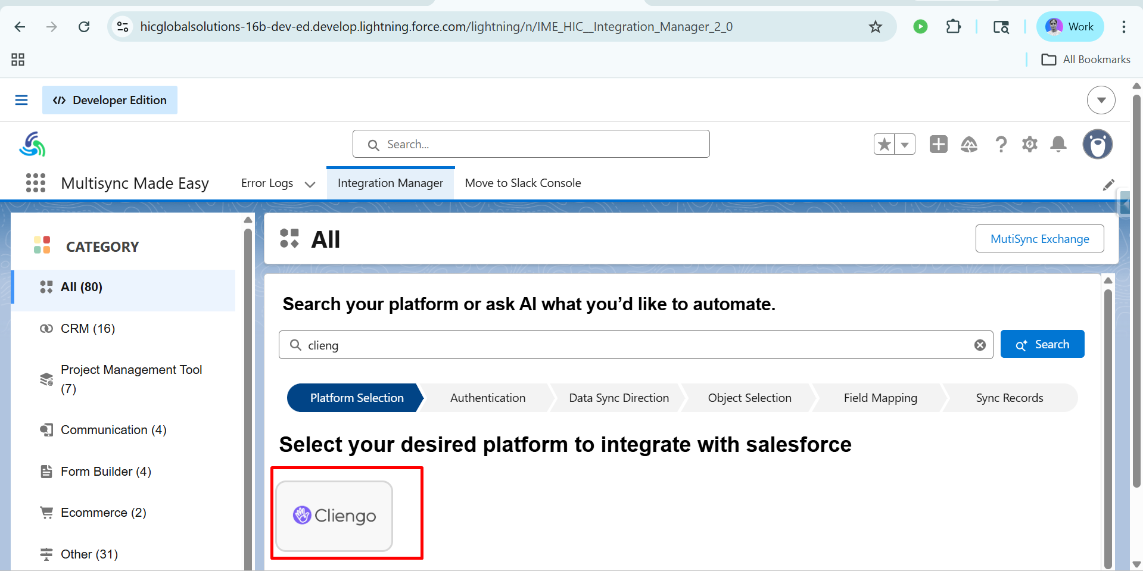Select the Authentication step
This screenshot has width=1143, height=571.
coord(488,398)
